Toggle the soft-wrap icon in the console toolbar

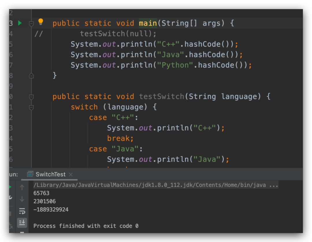click(x=22, y=211)
